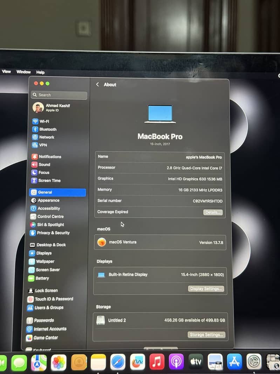Viewport: 280px width, 374px height.
Task: Click the "Intel HD Graphics 630 1536 MB" value
Action: point(195,179)
